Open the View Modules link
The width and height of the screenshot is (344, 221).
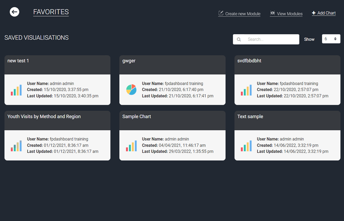tap(286, 13)
